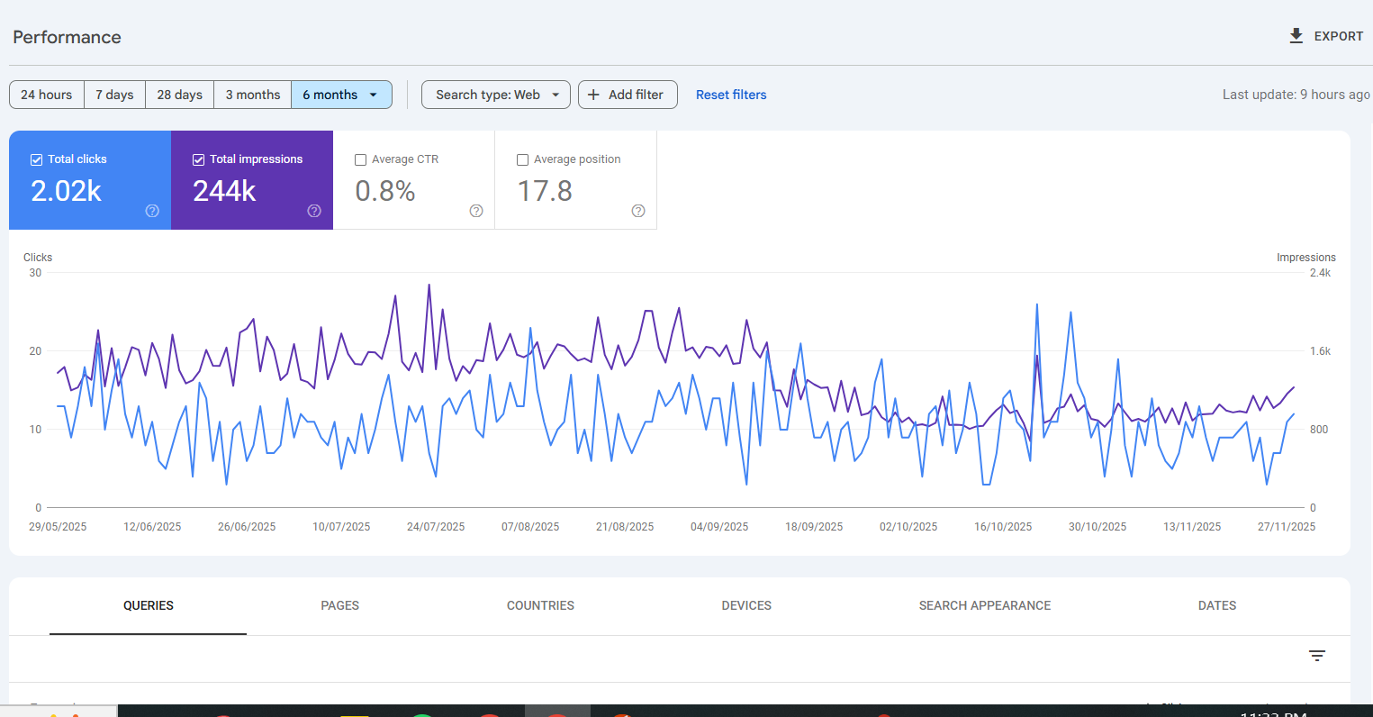Open help icon on Total impressions card

click(314, 211)
